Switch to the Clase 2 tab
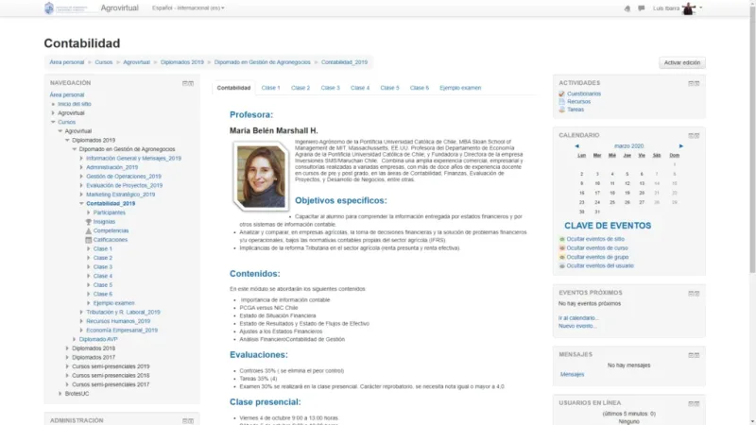 301,88
